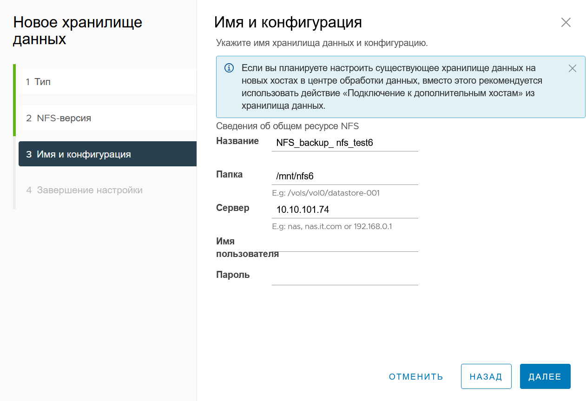This screenshot has height=401, width=586.
Task: Close the wizard with the X icon
Action: pos(566,22)
